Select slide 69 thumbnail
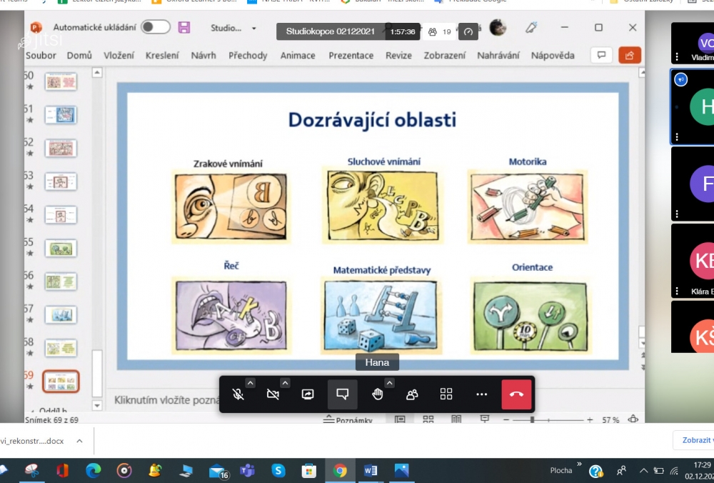 pyautogui.click(x=61, y=382)
